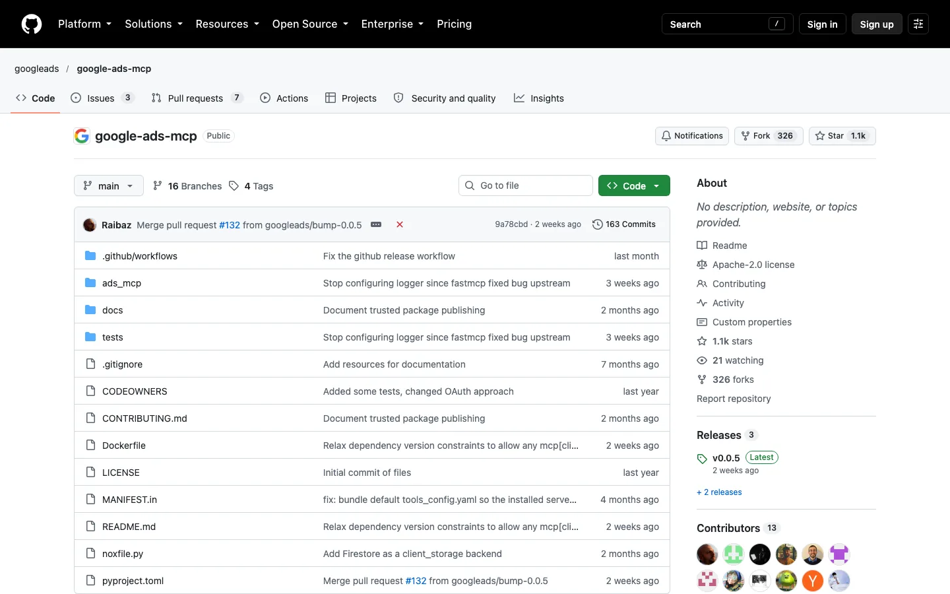Click Report repository link
This screenshot has height=594, width=950.
(734, 399)
